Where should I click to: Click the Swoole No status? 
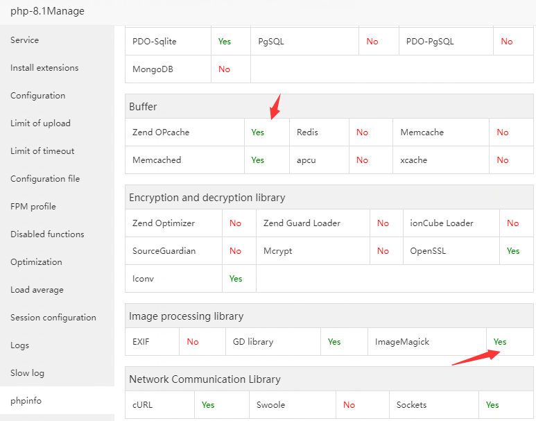(349, 405)
